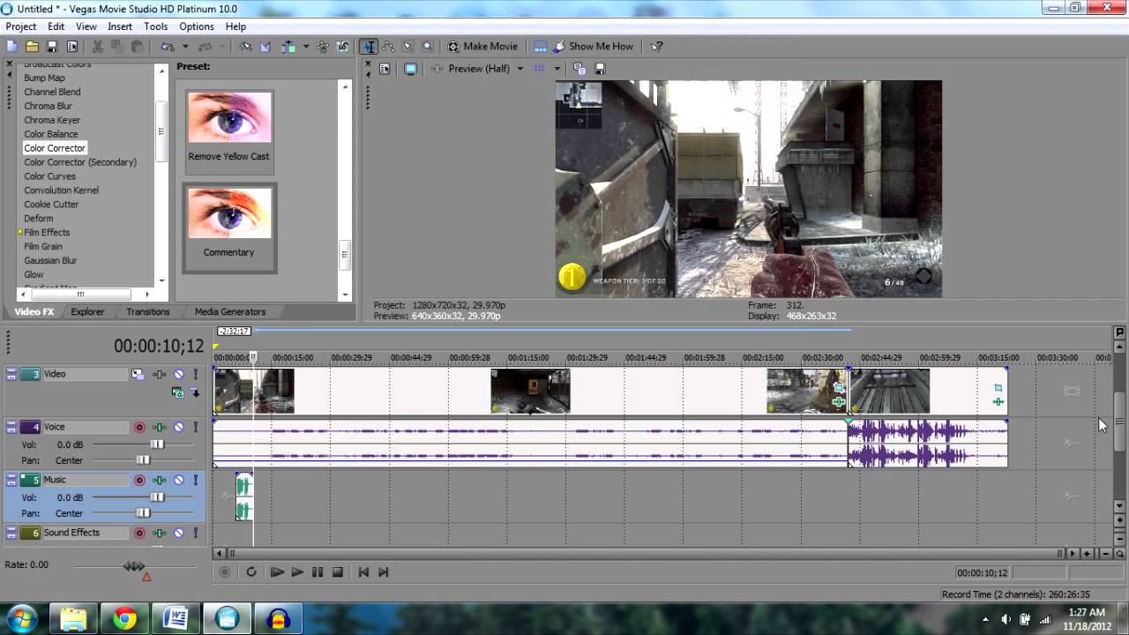The image size is (1129, 635).
Task: Open the Insert menu
Action: click(120, 26)
